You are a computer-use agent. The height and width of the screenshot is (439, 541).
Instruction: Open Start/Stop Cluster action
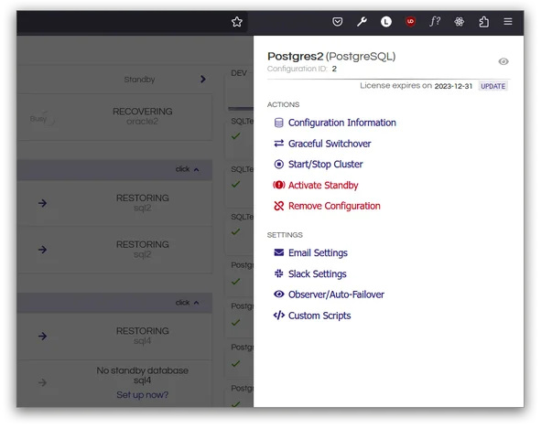point(325,165)
